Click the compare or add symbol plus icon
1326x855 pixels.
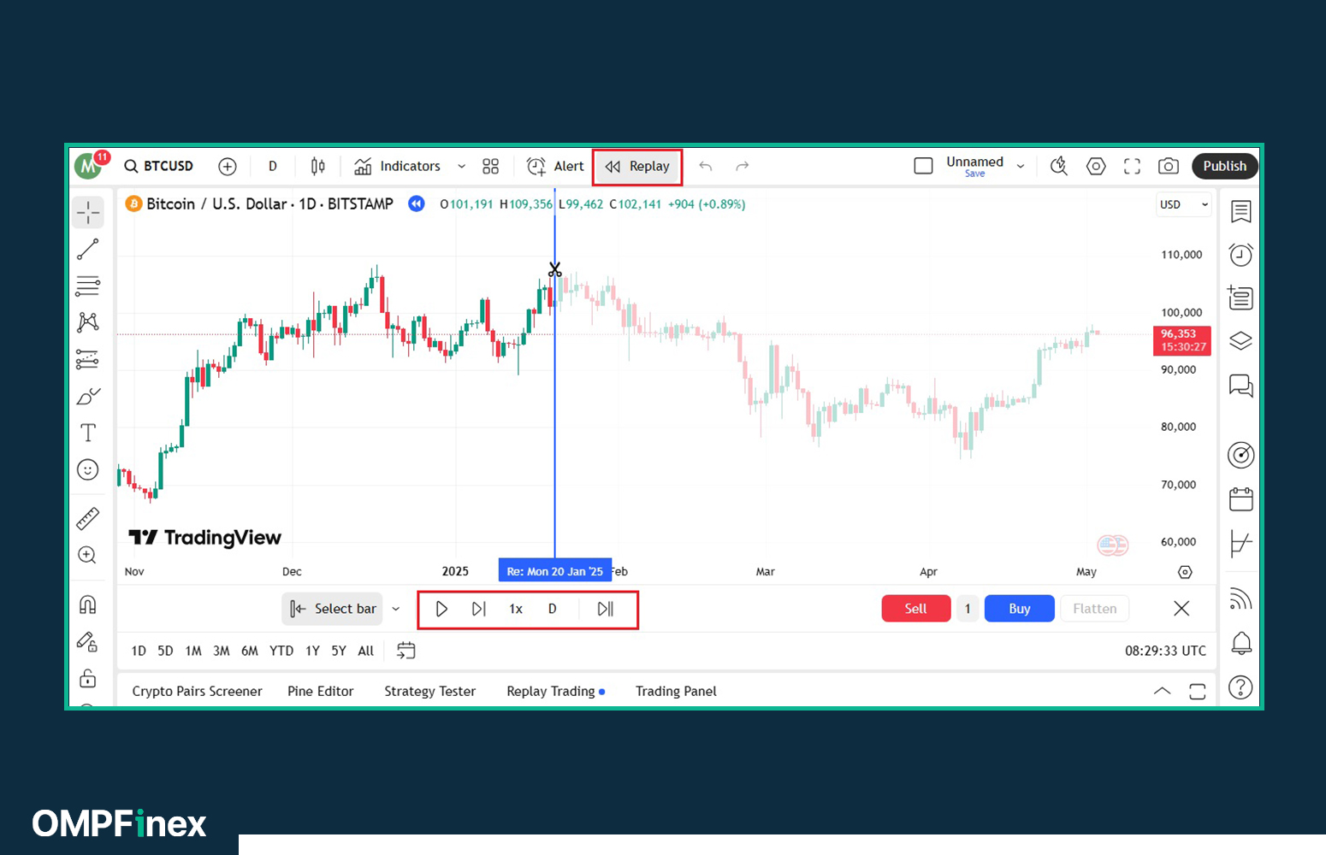click(x=228, y=167)
